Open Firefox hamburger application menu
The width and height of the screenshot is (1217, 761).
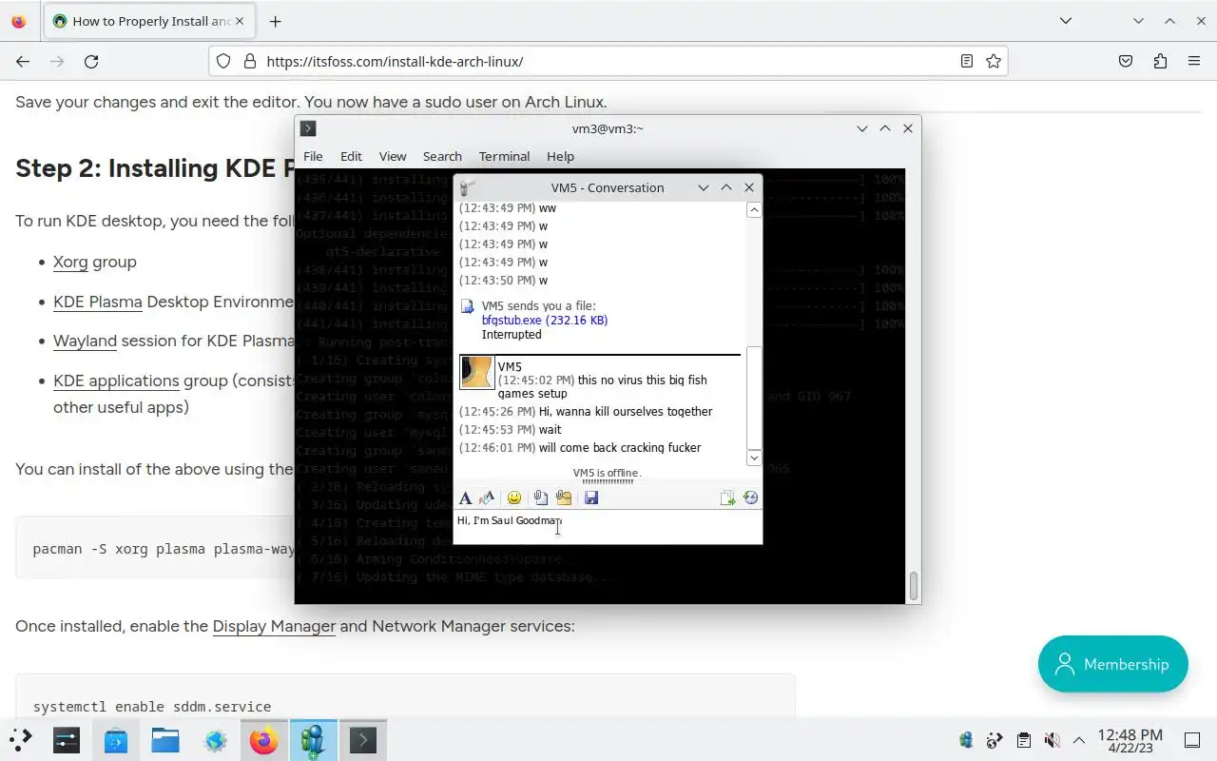(1194, 61)
